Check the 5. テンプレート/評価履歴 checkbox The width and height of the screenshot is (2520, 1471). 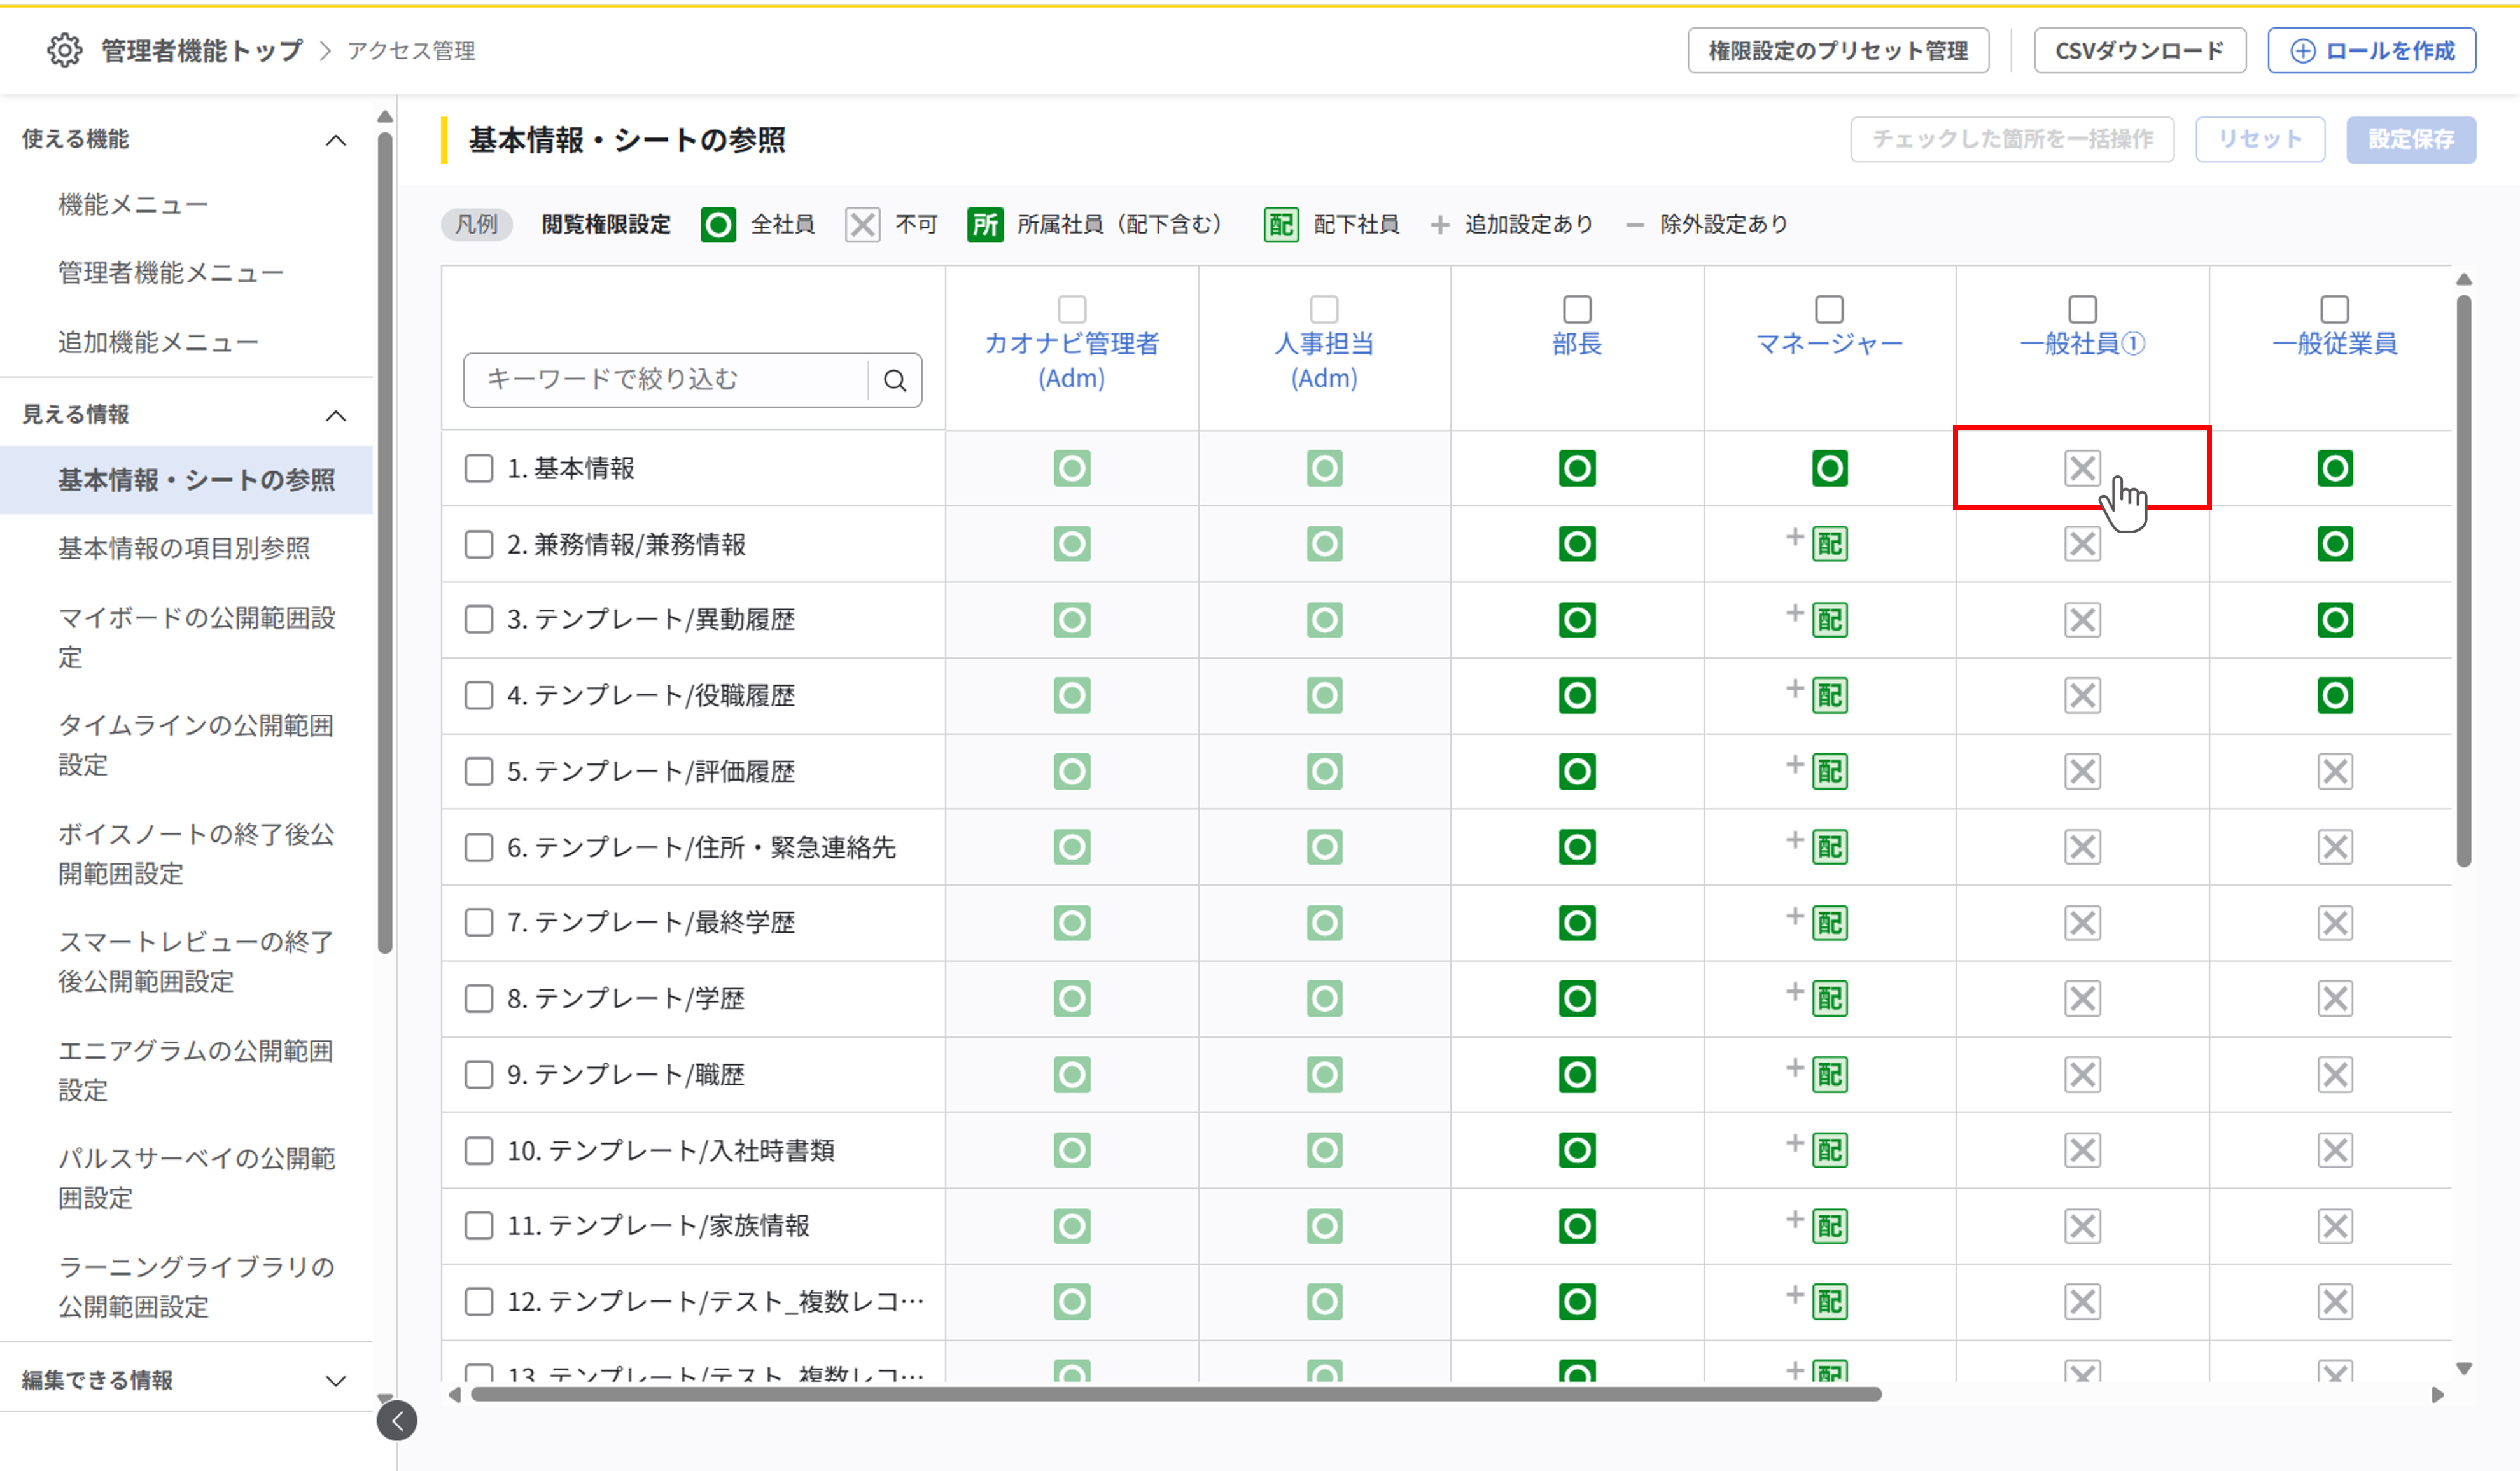(479, 771)
